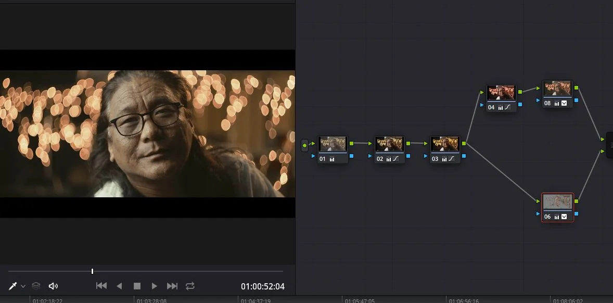Play the clip forward
The width and height of the screenshot is (613, 303).
point(155,286)
